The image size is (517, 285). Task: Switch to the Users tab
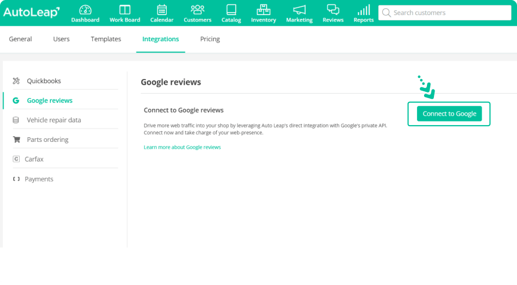[61, 39]
